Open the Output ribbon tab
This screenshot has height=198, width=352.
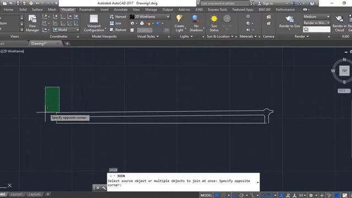click(168, 10)
